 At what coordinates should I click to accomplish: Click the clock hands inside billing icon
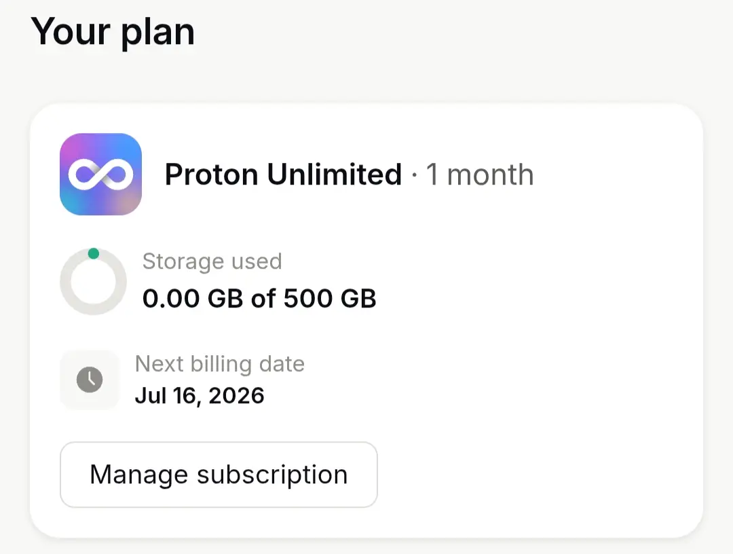91,377
